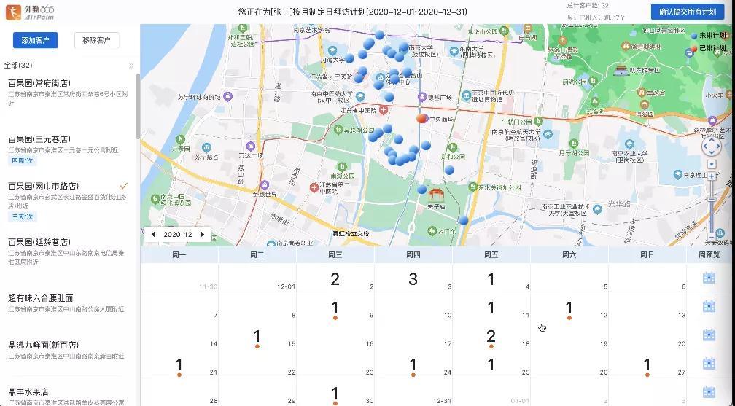
Task: Click the 周三 calendar column header
Action: pyautogui.click(x=335, y=254)
